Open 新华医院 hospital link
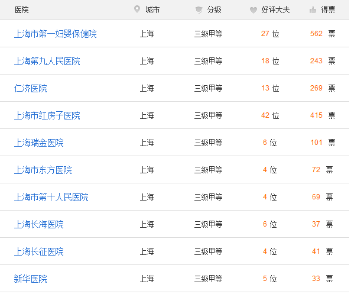 31,279
